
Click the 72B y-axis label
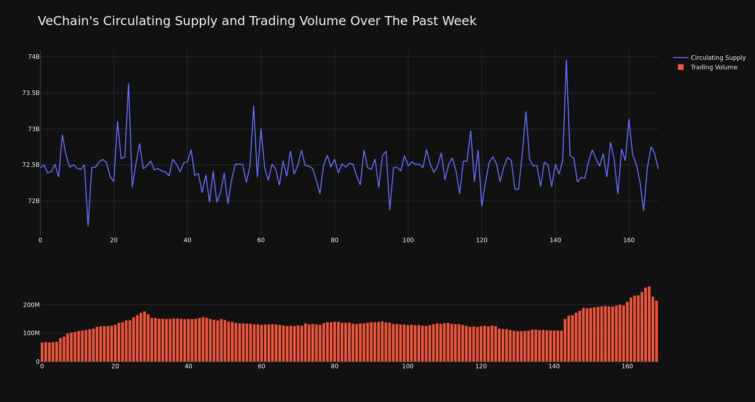point(34,201)
